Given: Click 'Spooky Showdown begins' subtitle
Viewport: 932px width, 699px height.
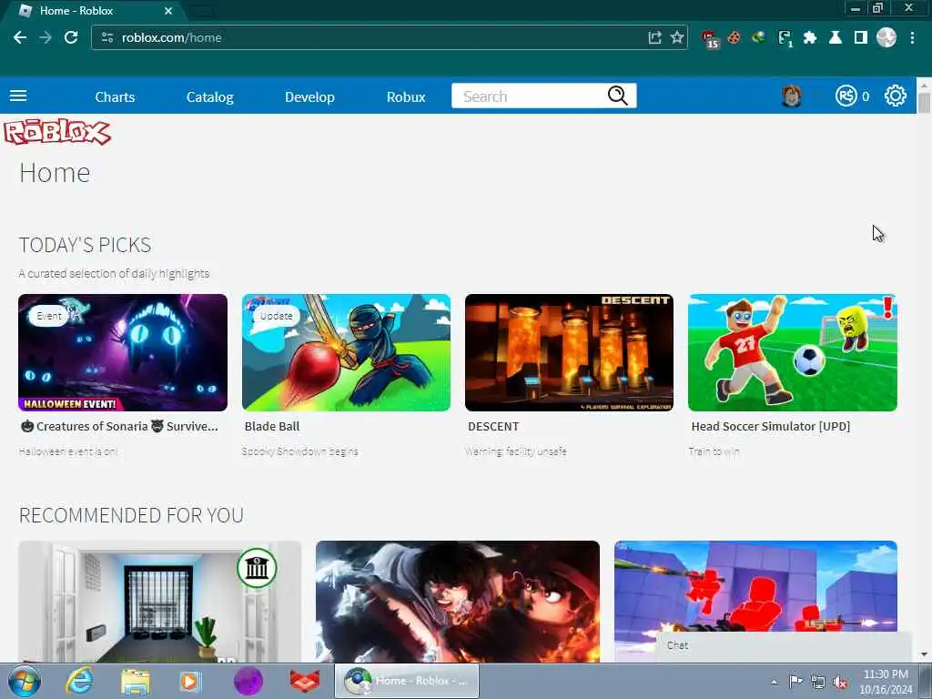Looking at the screenshot, I should (300, 451).
